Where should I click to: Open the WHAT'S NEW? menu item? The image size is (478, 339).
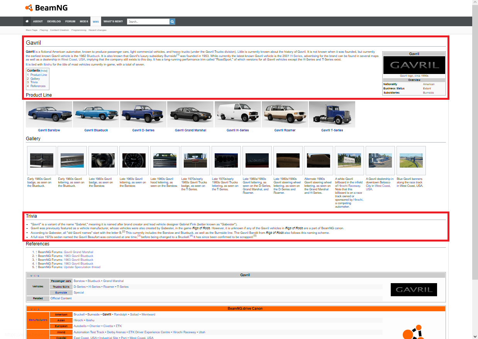click(x=113, y=22)
